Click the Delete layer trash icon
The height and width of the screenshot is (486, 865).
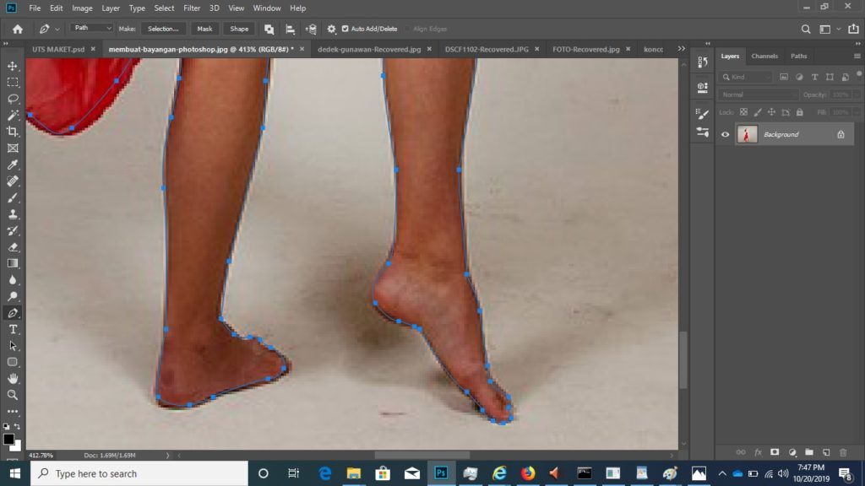click(843, 452)
